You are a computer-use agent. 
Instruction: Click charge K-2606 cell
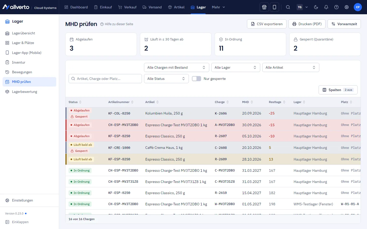[221, 113]
